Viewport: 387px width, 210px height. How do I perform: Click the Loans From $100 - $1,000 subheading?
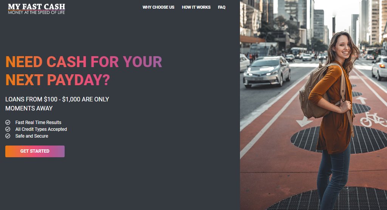click(57, 104)
